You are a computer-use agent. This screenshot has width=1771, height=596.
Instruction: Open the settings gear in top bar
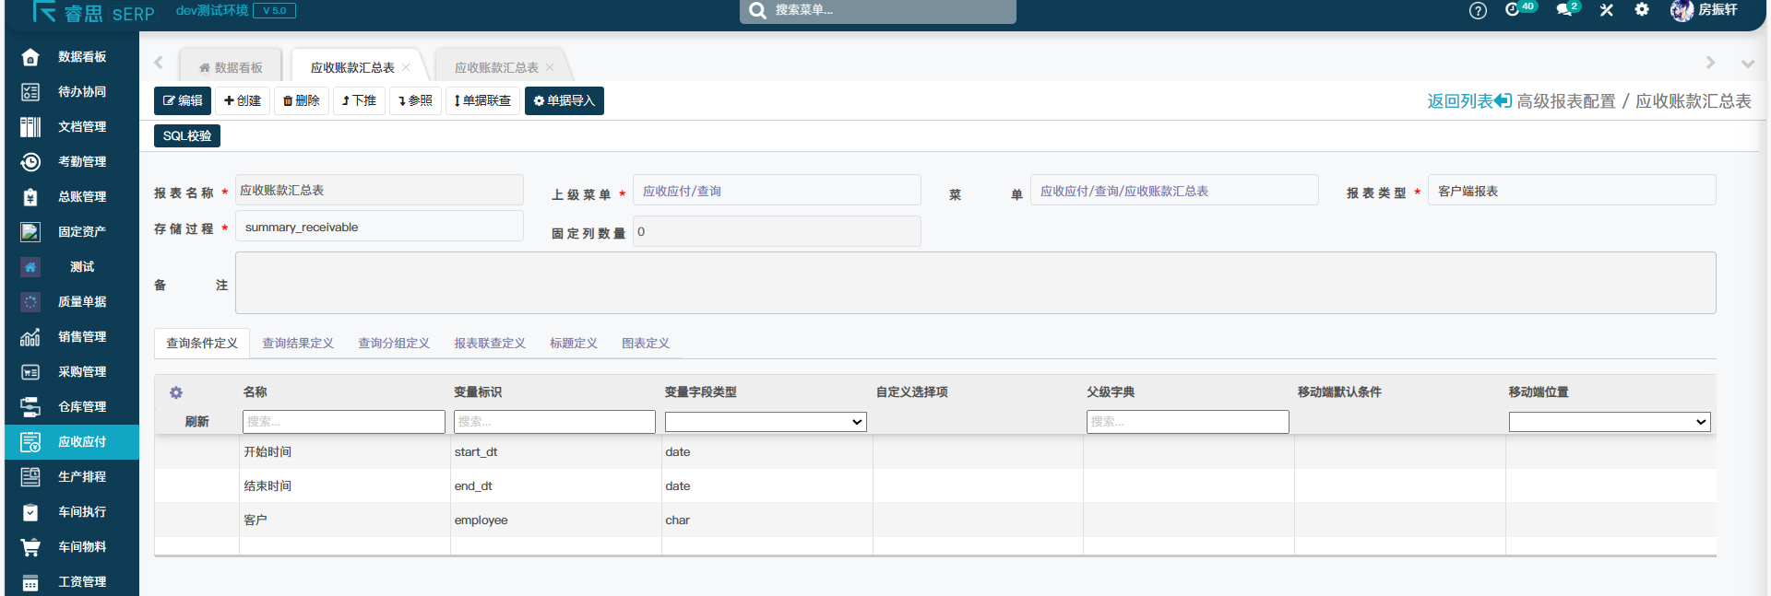click(1642, 10)
